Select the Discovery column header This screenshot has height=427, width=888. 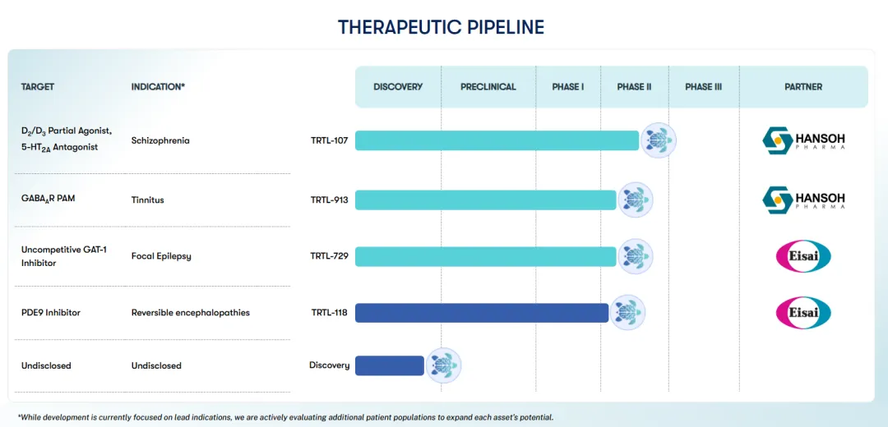point(398,87)
